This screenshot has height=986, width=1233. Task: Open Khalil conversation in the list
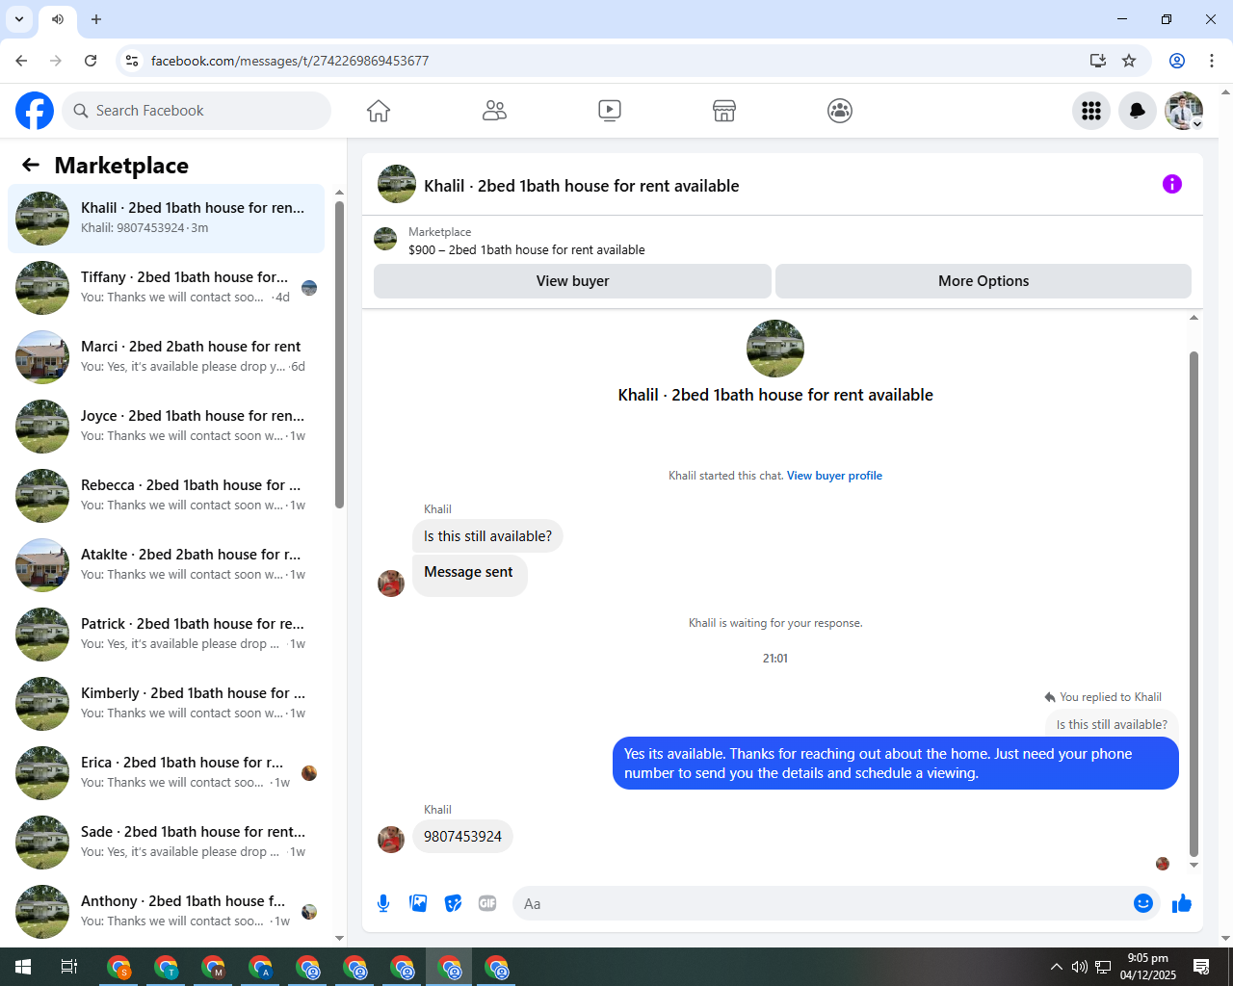pyautogui.click(x=166, y=219)
